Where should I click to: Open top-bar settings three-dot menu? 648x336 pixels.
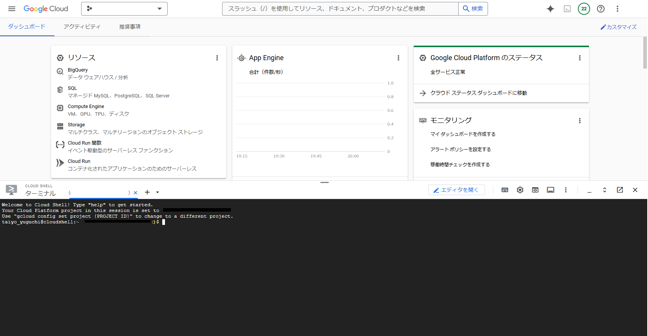[x=618, y=9]
